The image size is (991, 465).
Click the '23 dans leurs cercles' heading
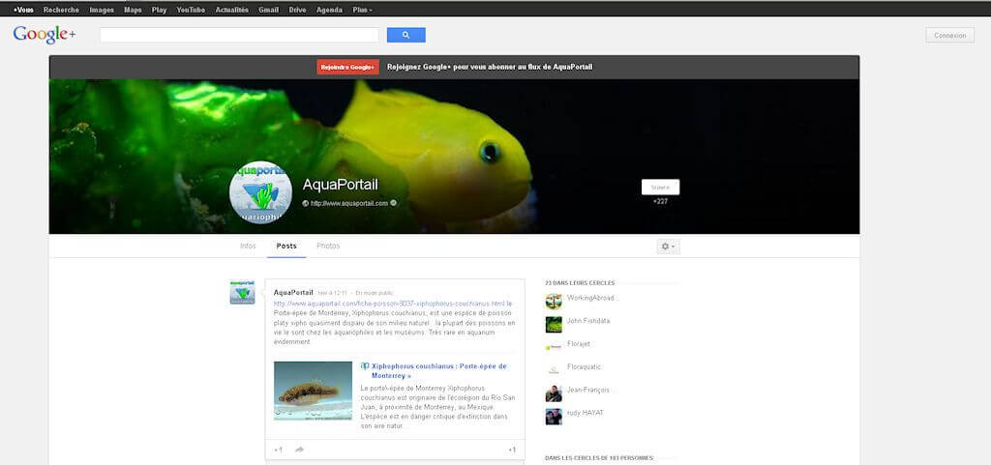[x=580, y=282]
